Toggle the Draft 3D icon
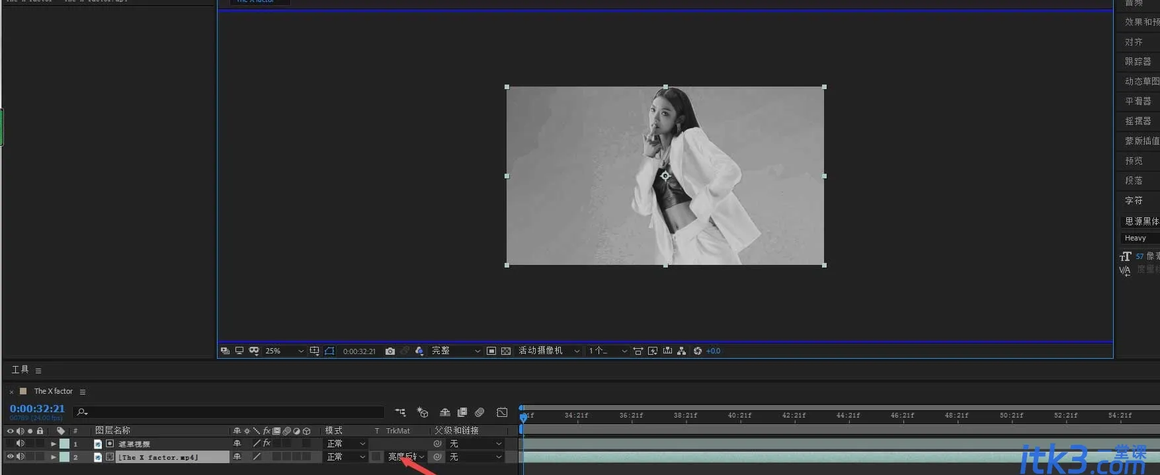 [x=423, y=412]
